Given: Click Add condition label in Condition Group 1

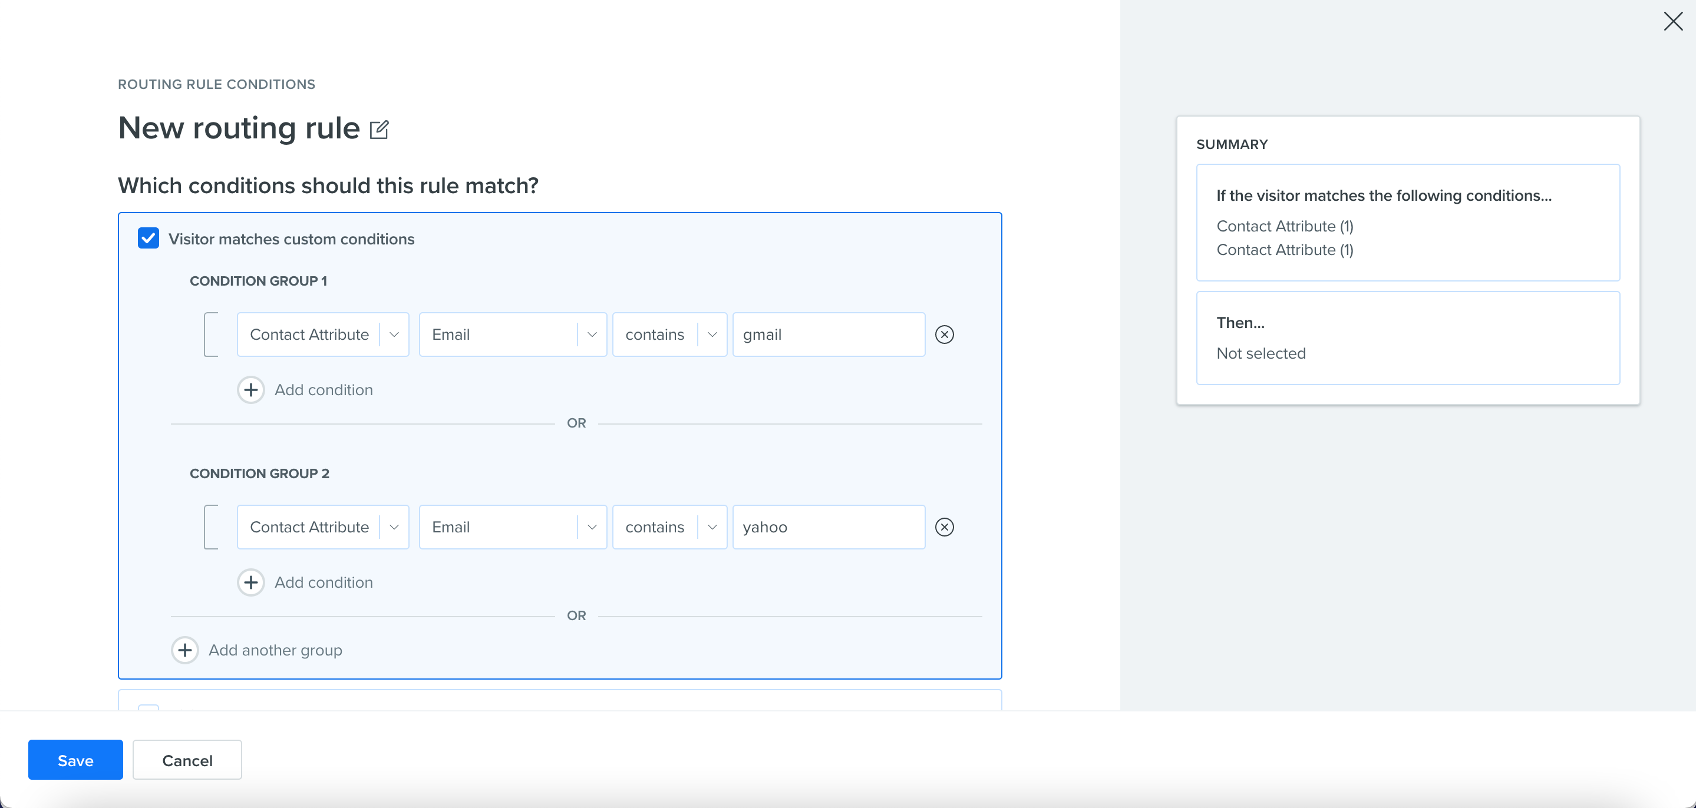Looking at the screenshot, I should tap(324, 389).
